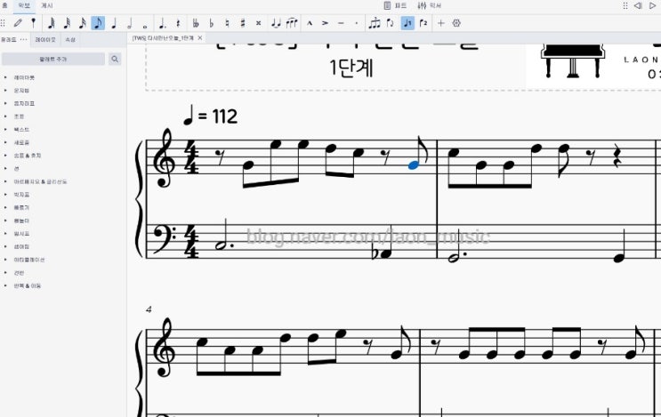The height and width of the screenshot is (417, 661).
Task: Go to the Home tab
Action: click(5, 5)
